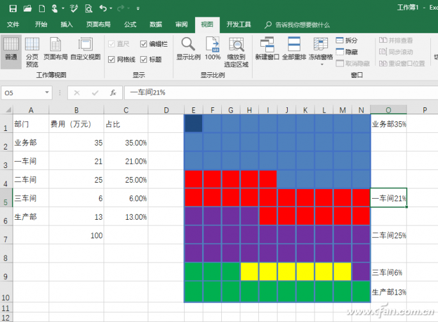Click the spell check icon in quick access toolbar
The image size is (438, 322).
[74, 8]
